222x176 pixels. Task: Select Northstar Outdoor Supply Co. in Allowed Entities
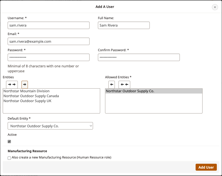click(x=154, y=91)
